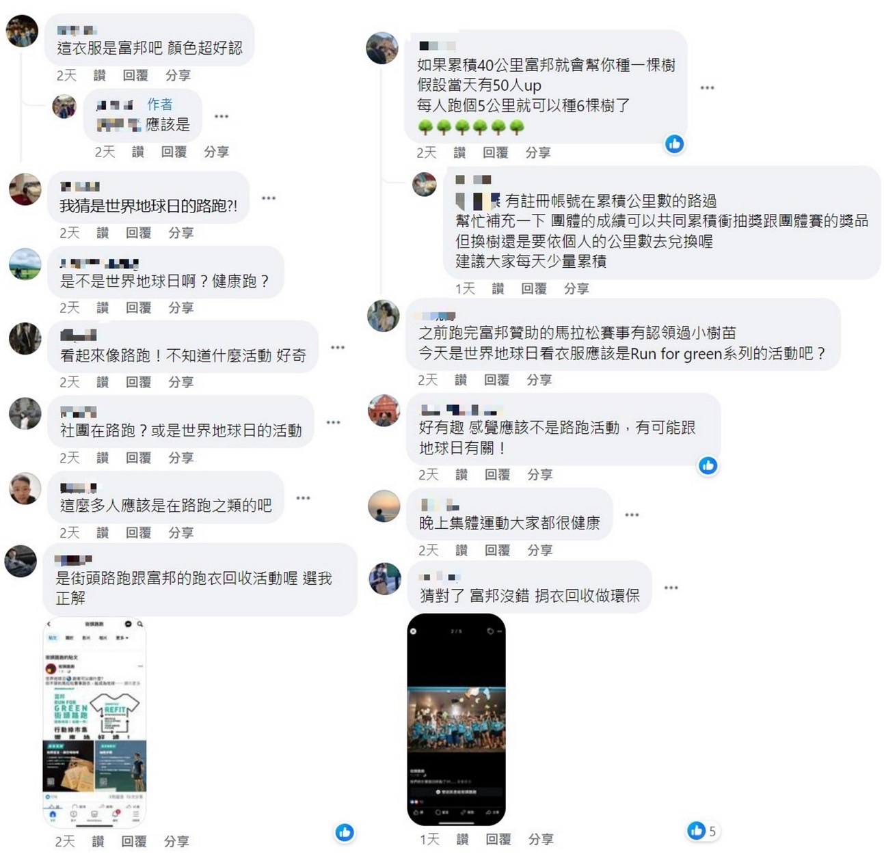Open ellipsis menu beside author's 應該是 reply
Viewport: 884px width, 865px height.
222,116
